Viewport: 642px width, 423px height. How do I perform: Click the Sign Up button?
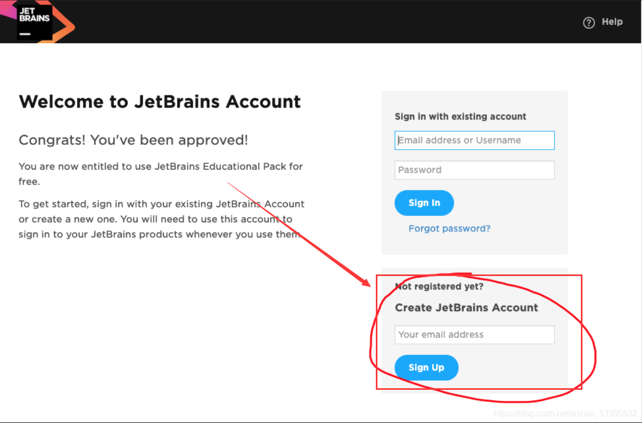tap(426, 368)
